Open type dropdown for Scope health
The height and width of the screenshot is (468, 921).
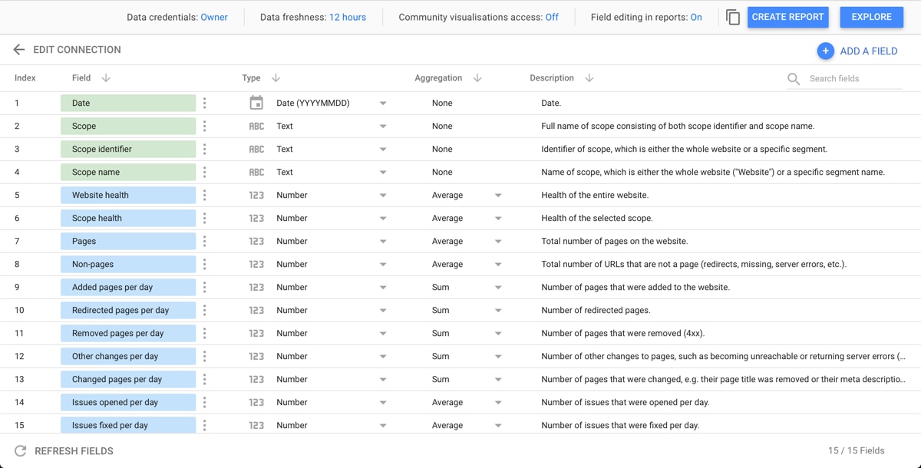point(383,219)
